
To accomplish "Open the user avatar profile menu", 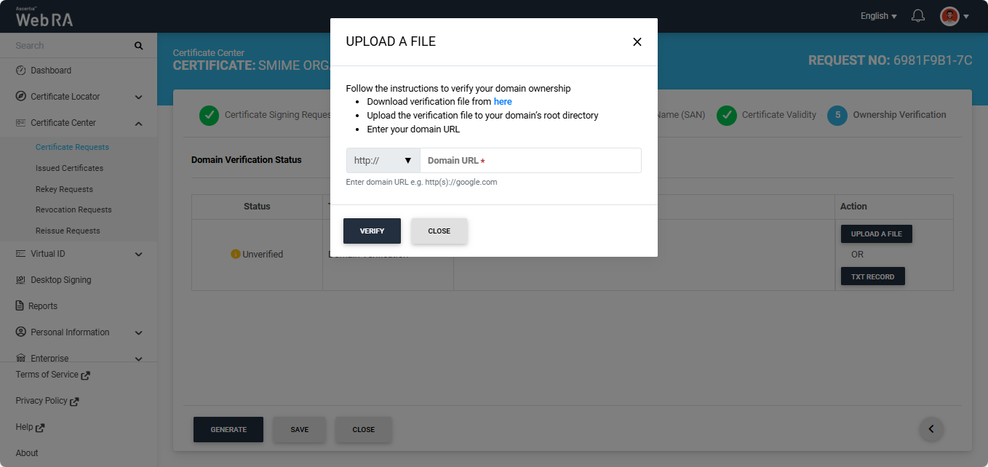I will point(954,16).
